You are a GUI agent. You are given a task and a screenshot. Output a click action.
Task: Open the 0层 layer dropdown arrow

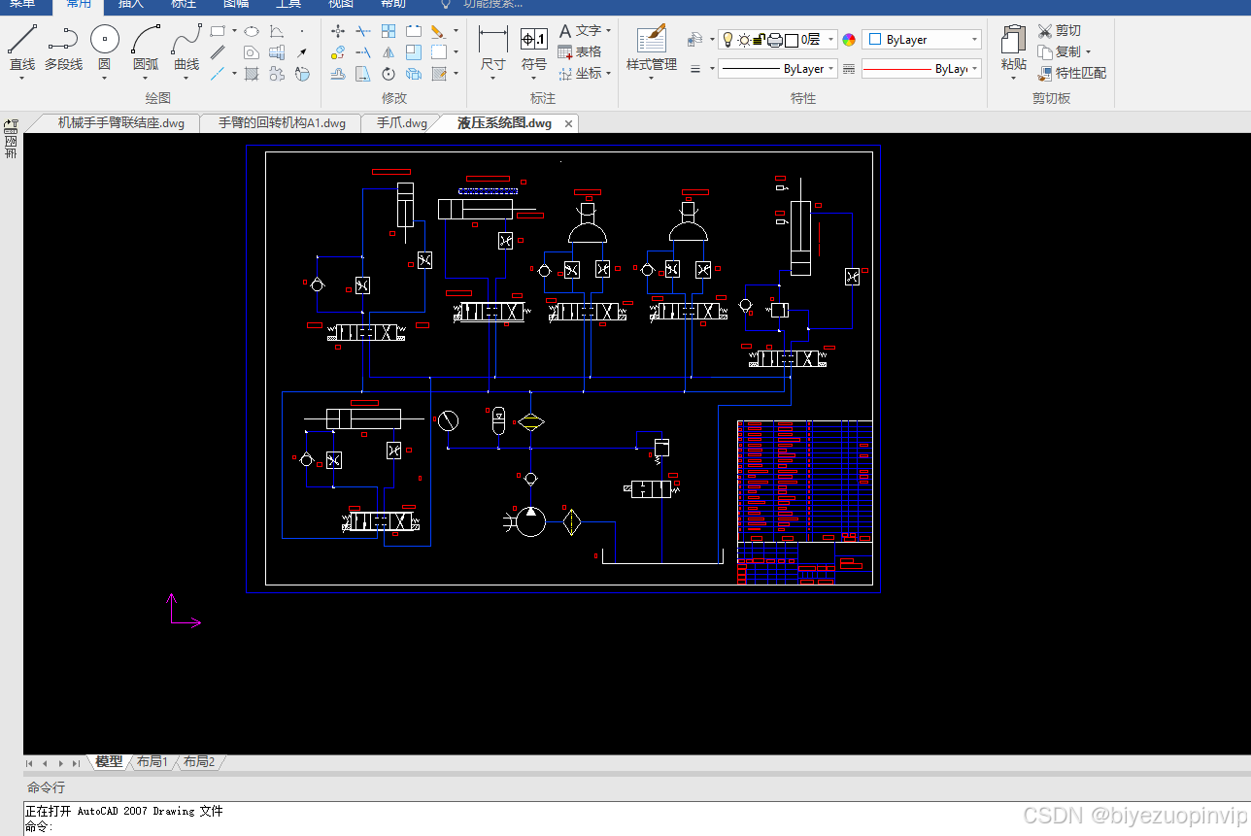[830, 40]
